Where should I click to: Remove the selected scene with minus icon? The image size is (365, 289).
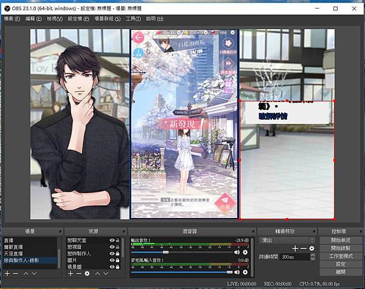pyautogui.click(x=15, y=274)
